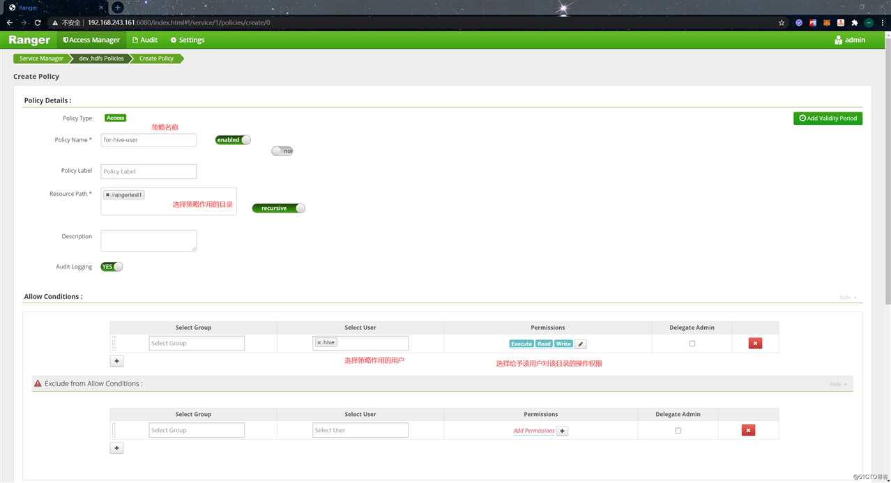The image size is (891, 483).
Task: Open the admin user menu
Action: pyautogui.click(x=850, y=40)
